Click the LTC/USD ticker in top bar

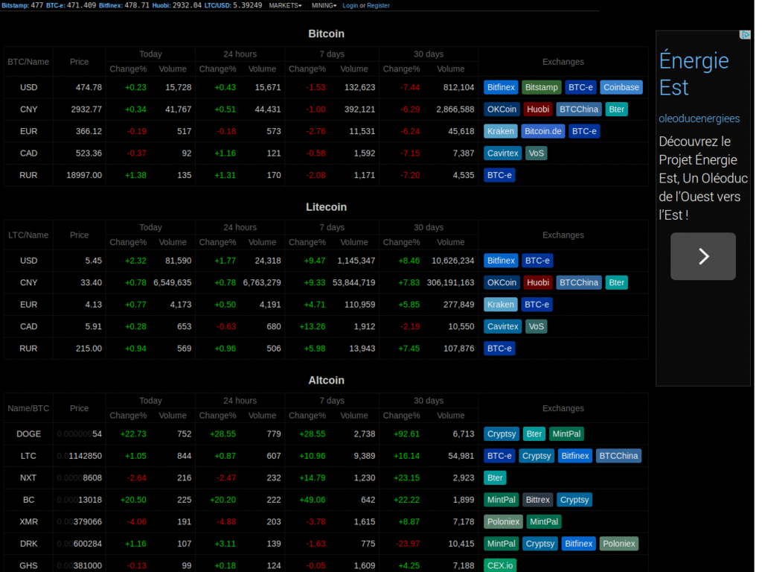(233, 5)
